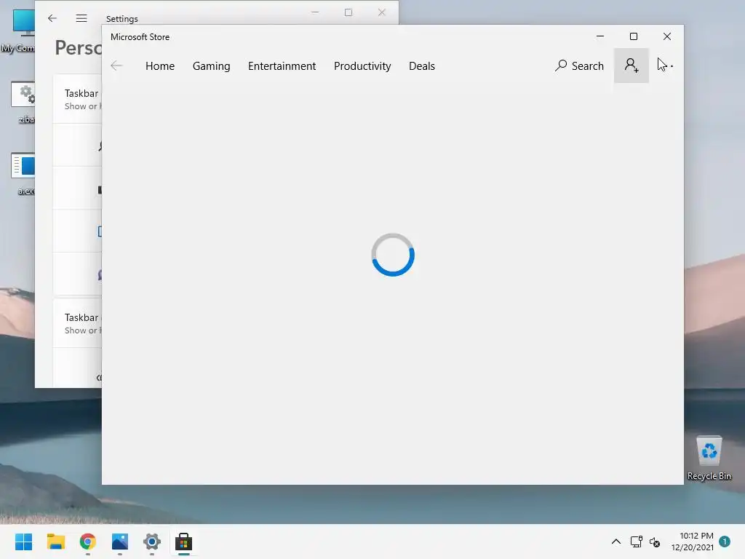Open the sign-in account icon
This screenshot has width=745, height=559.
click(631, 66)
